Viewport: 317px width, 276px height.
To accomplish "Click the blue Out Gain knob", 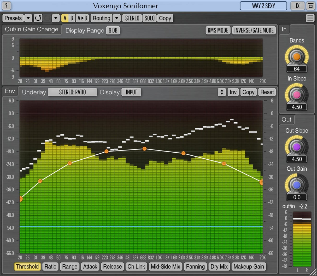I will point(297,185).
